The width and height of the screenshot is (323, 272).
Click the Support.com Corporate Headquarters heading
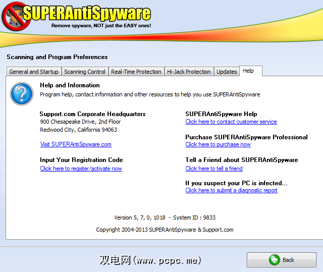(x=93, y=114)
